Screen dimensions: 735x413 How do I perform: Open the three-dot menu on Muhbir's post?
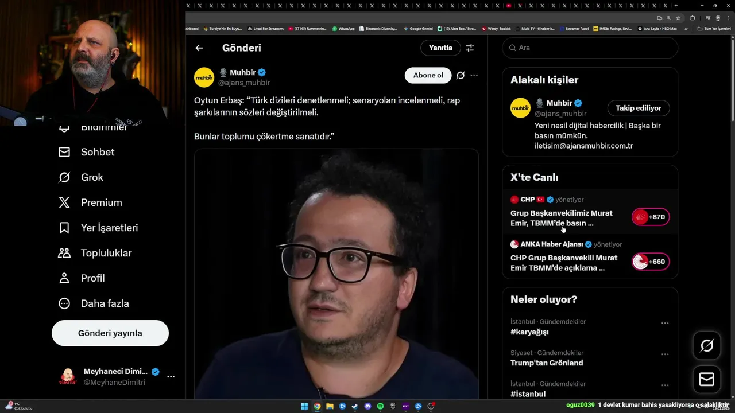coord(474,75)
